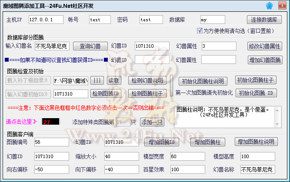This screenshot has width=290, height=182.
Task: Tick the checkbox before the second 幻兽ID
Action: point(107,60)
